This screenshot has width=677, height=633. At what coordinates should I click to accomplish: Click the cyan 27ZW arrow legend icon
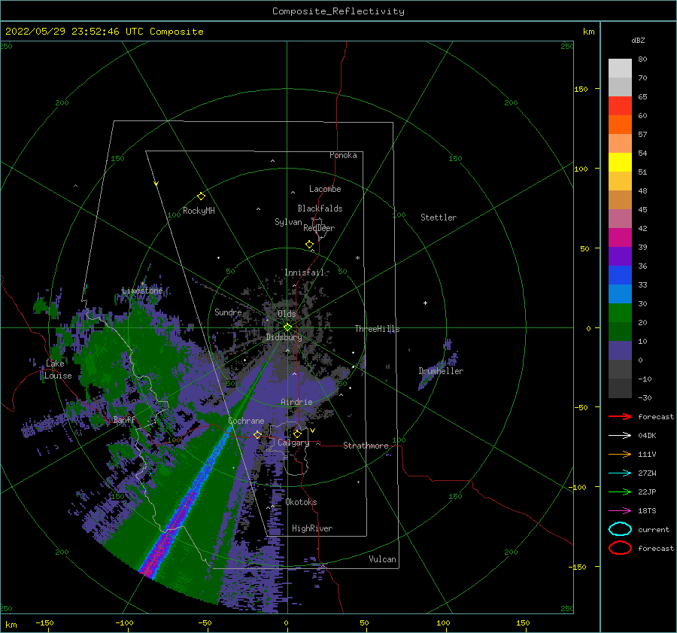tap(620, 473)
